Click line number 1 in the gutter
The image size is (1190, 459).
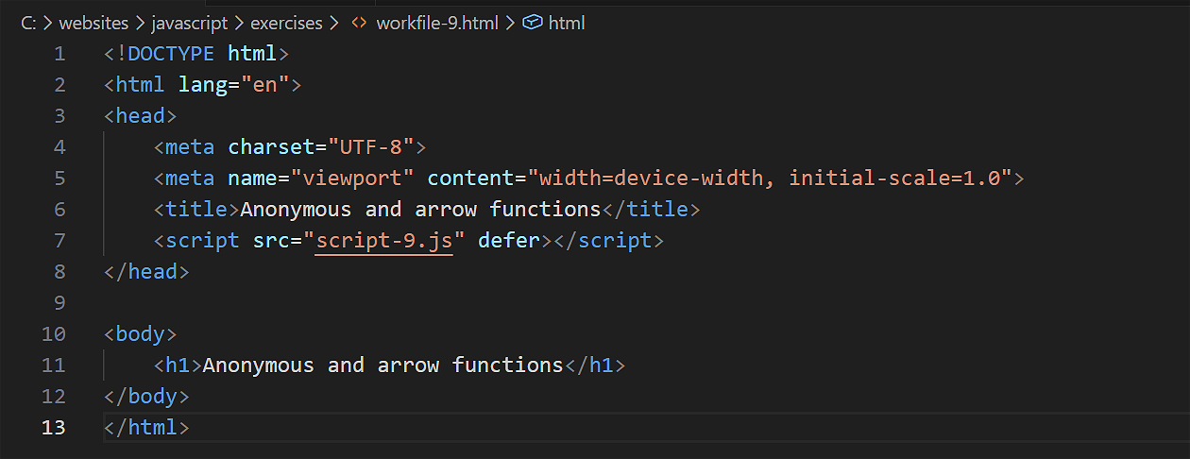coord(59,54)
